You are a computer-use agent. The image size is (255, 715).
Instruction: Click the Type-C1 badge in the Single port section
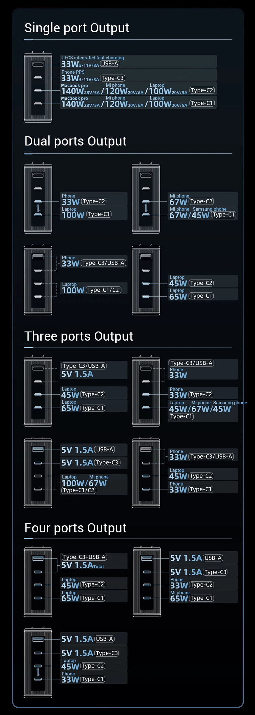[202, 103]
